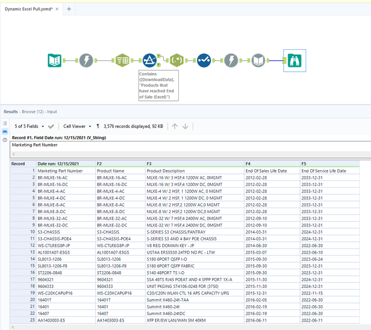The width and height of the screenshot is (371, 330).
Task: Select record row number 23
Action: (23, 320)
